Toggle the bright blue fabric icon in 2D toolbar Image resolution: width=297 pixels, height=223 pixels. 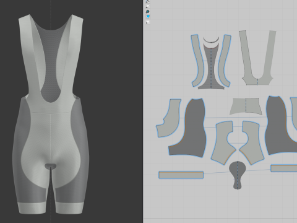148,17
